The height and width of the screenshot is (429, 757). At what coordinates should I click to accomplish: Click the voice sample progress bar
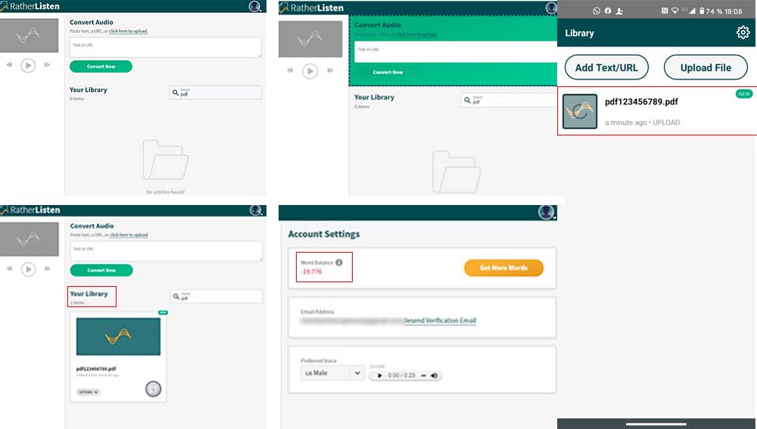pyautogui.click(x=423, y=375)
